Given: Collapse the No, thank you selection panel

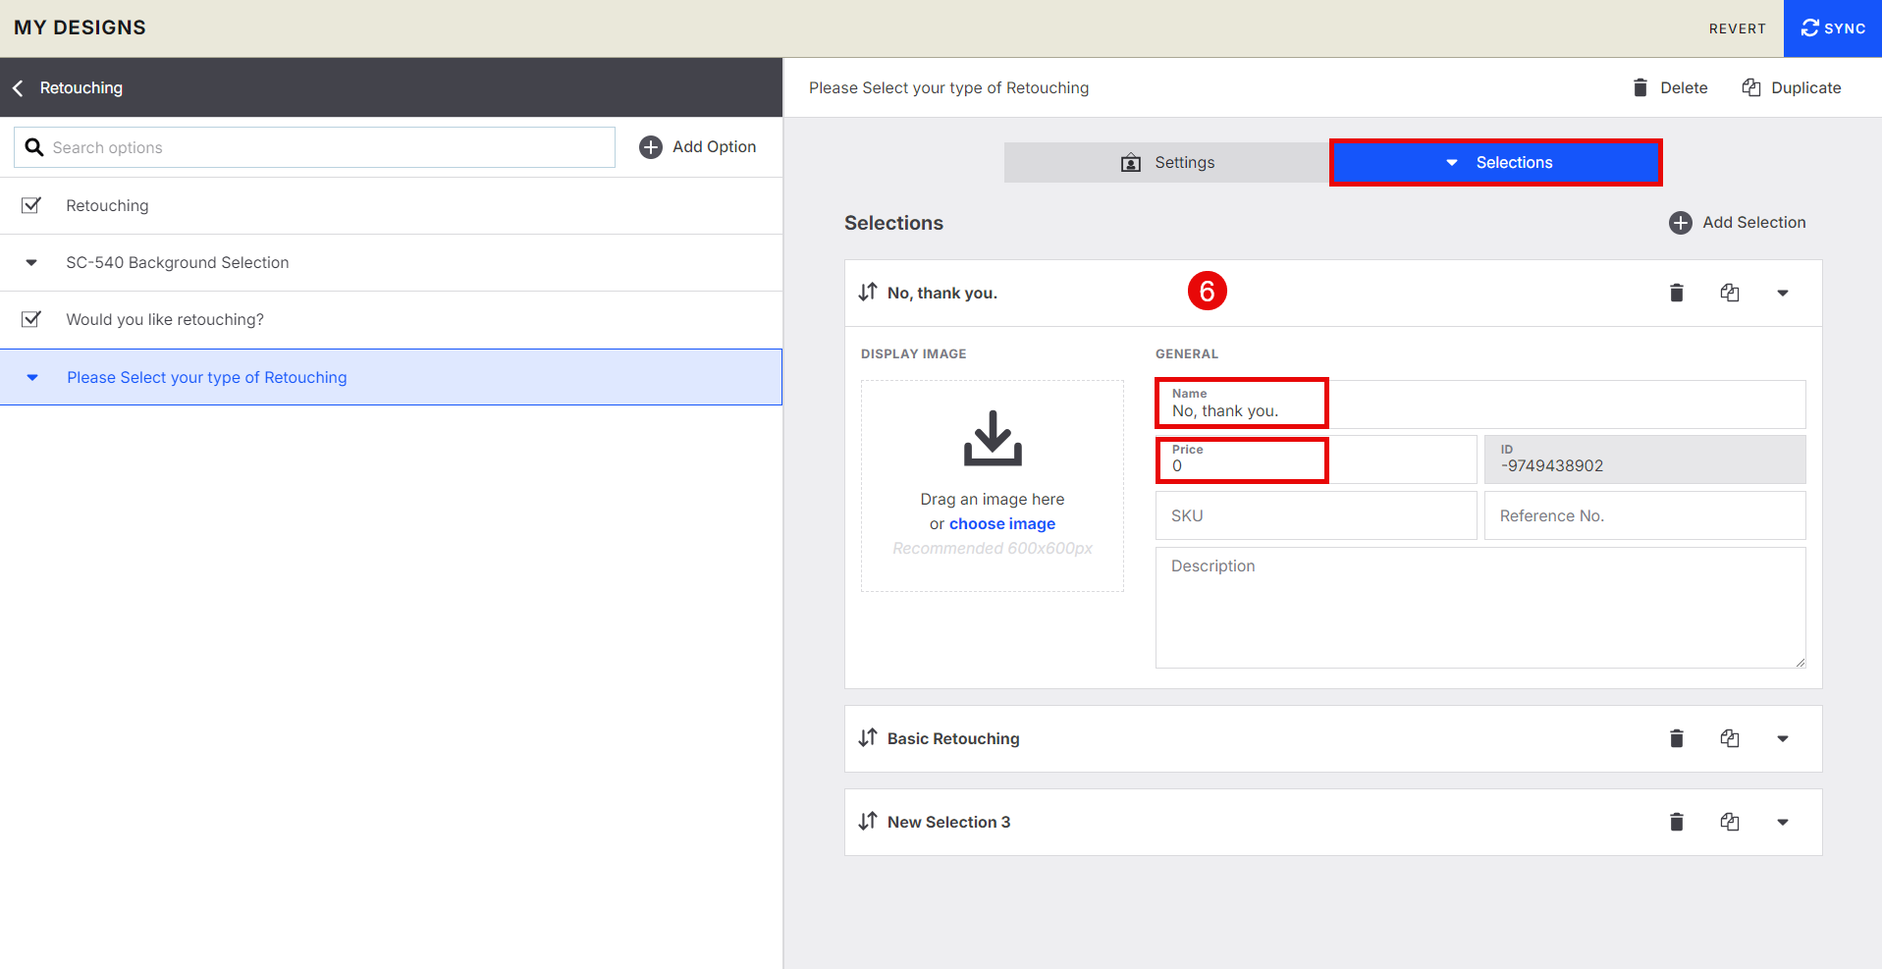Looking at the screenshot, I should tap(1783, 294).
